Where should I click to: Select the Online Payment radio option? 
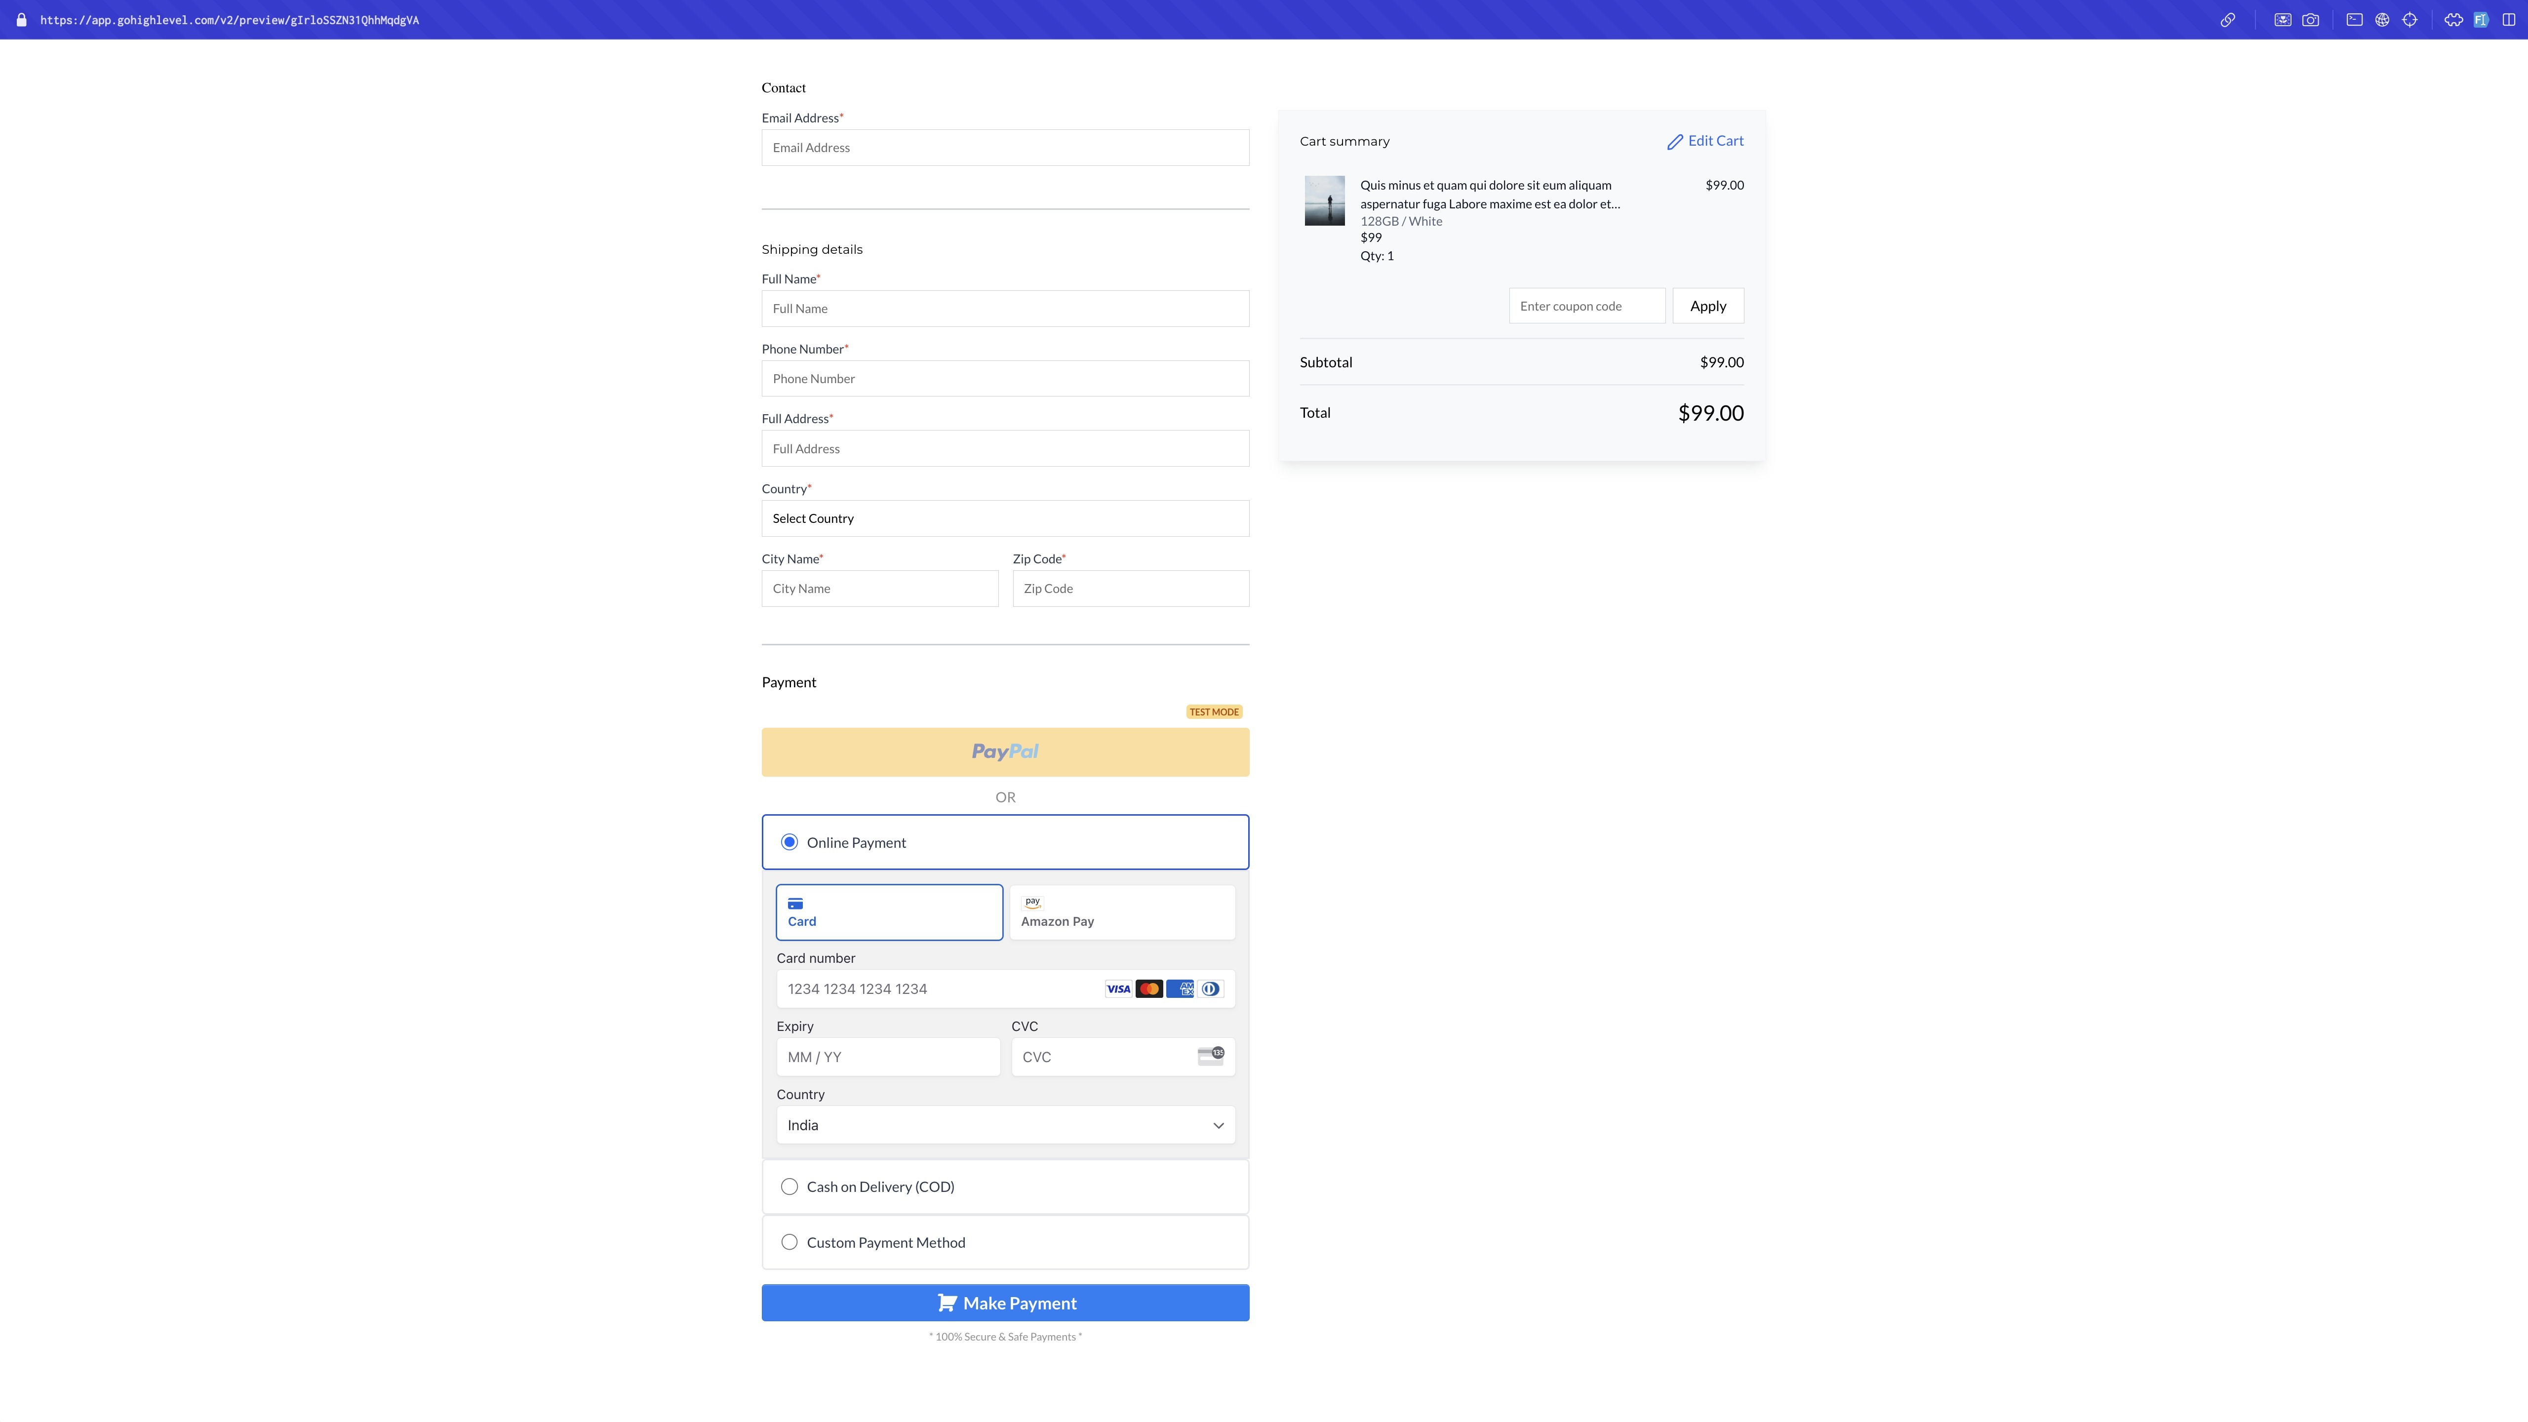789,842
